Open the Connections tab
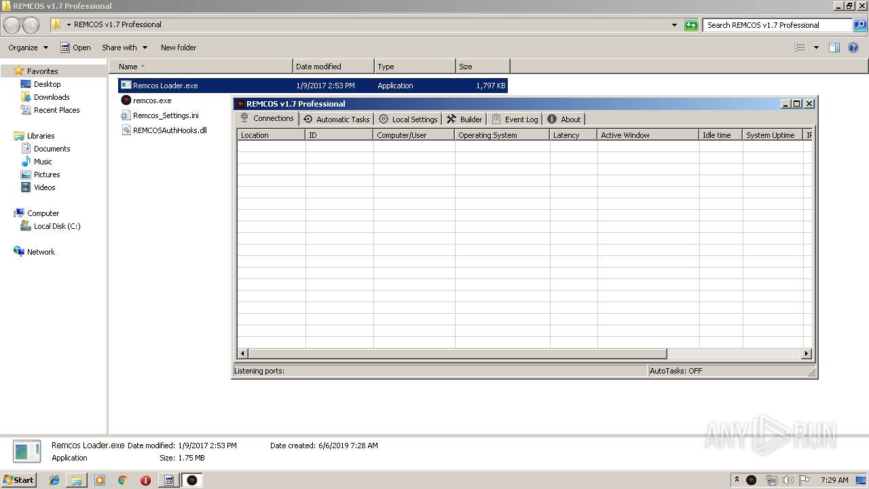The image size is (869, 489). (x=267, y=118)
